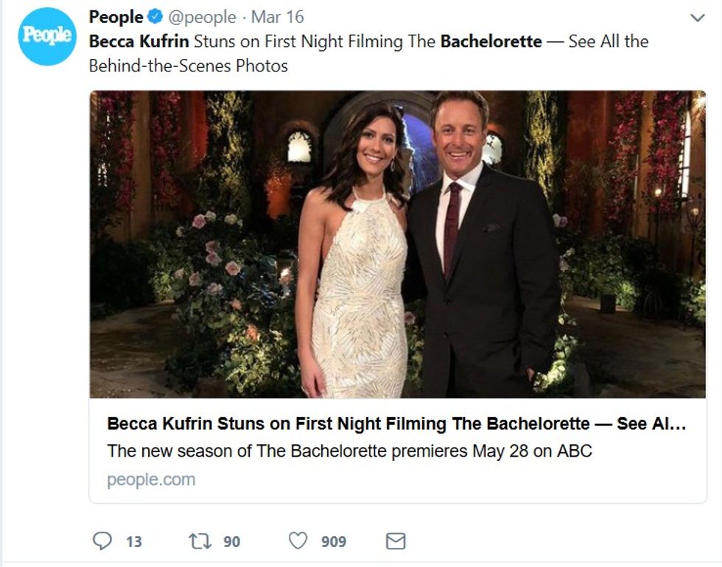This screenshot has width=722, height=567.
Task: Open the tweet options chevron menu
Action: (697, 17)
